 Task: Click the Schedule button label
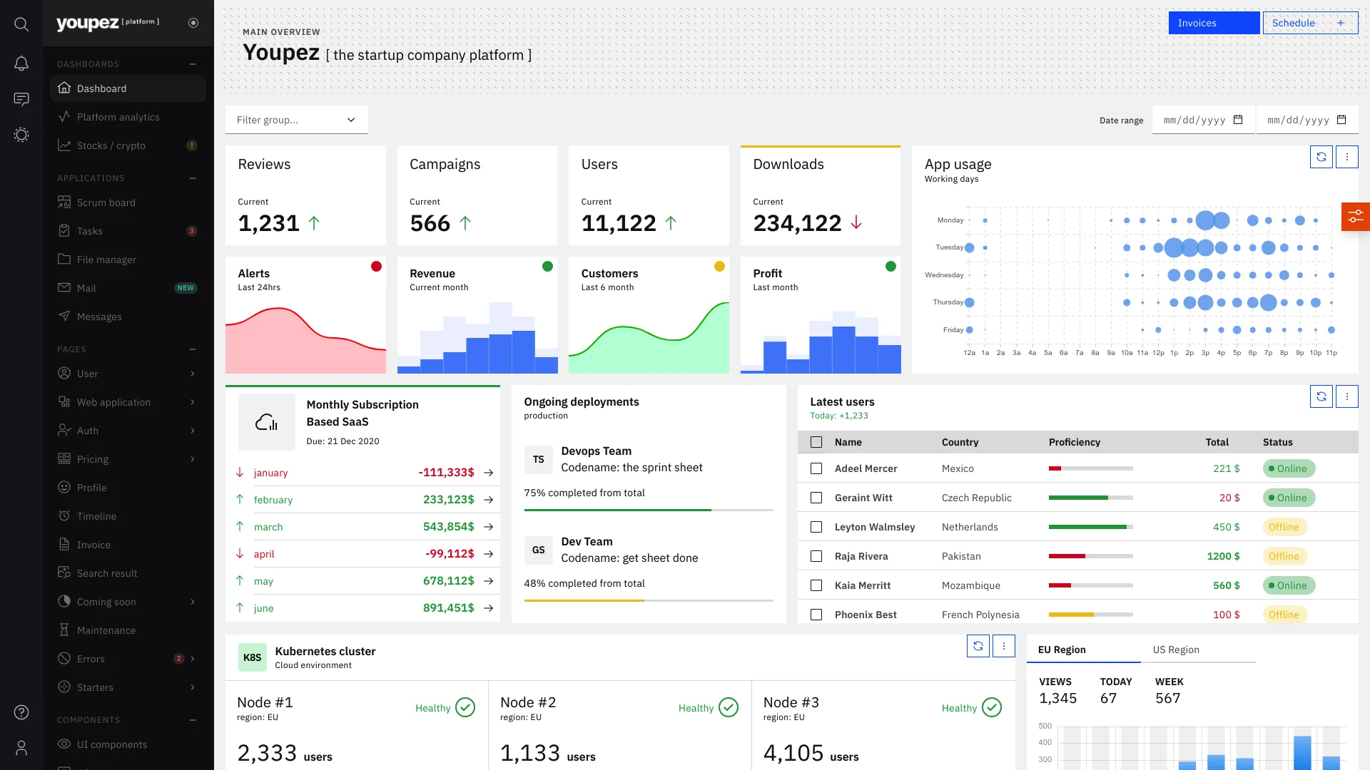tap(1293, 23)
